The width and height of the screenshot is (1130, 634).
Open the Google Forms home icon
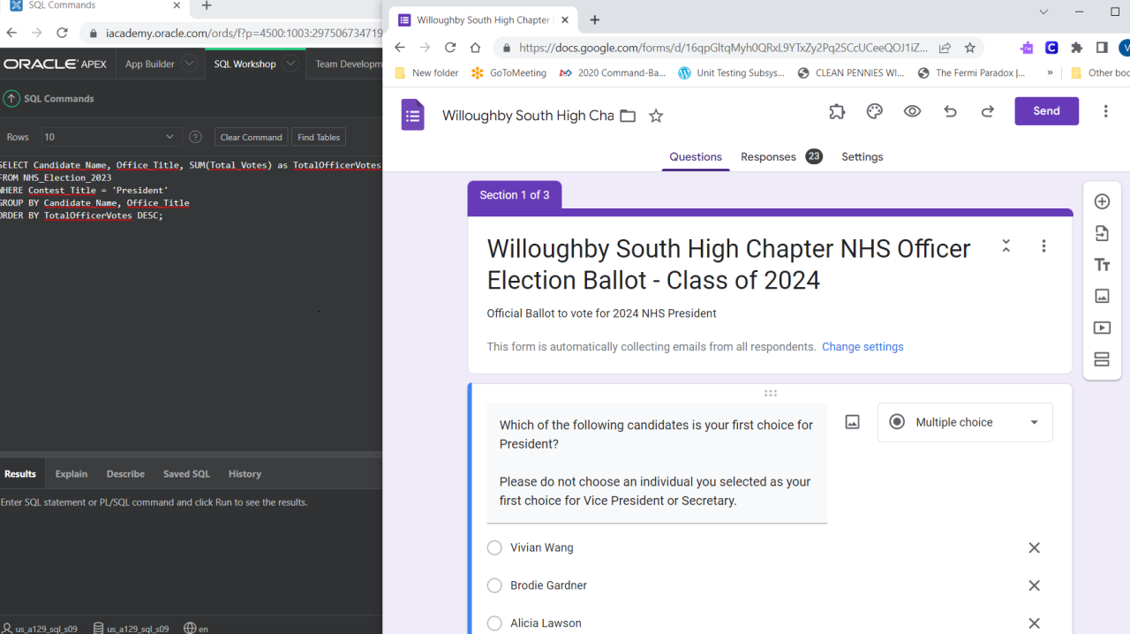(x=412, y=115)
